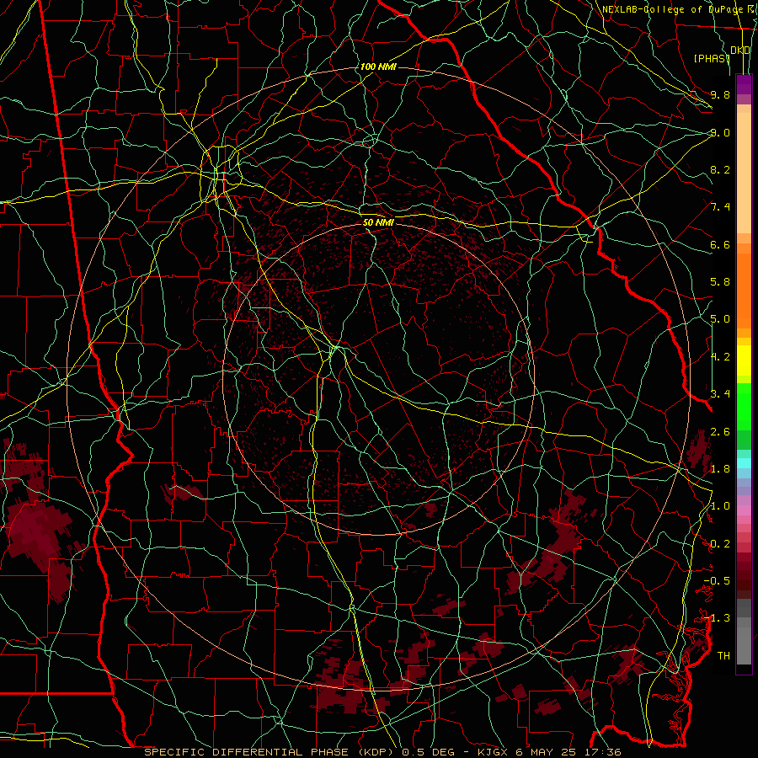Click the 0.5 DEG elevation text
The width and height of the screenshot is (758, 758).
(x=429, y=752)
